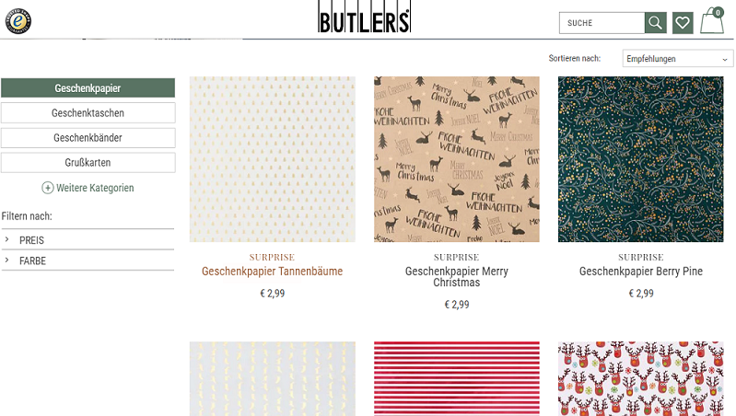Select the Geschenktaschen category
Image resolution: width=736 pixels, height=416 pixels.
(88, 113)
